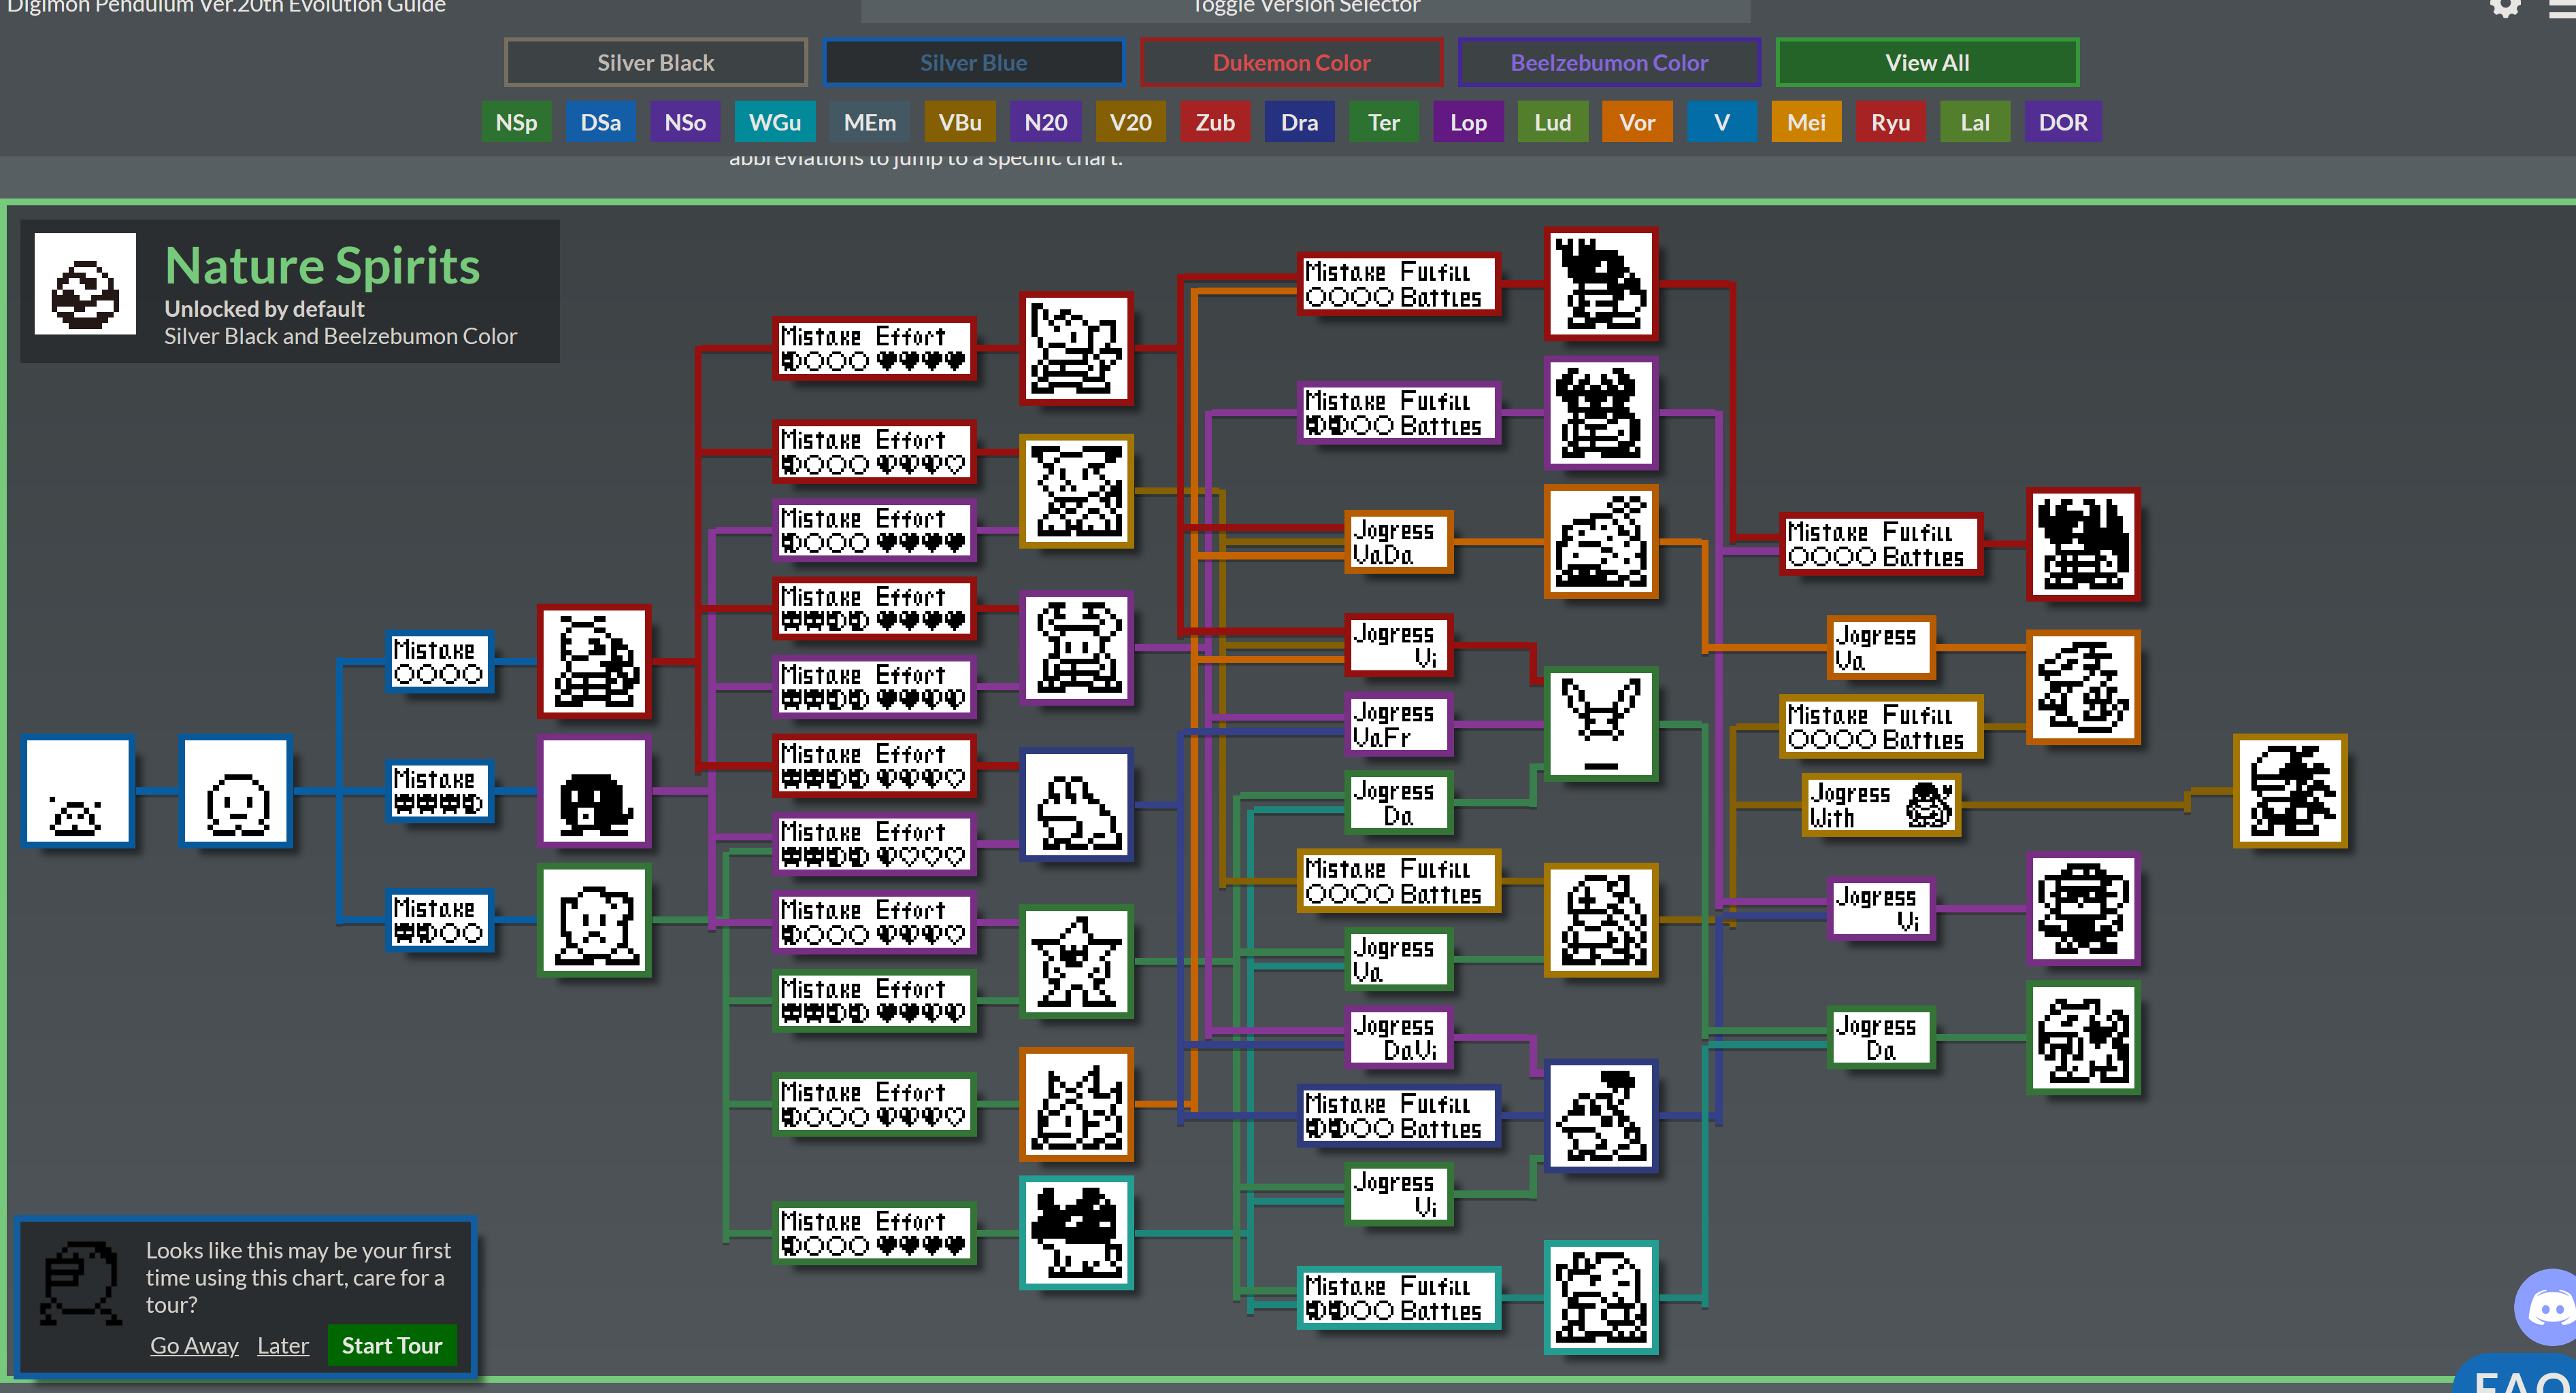Select the teal-bordered ultimate Digimon sprite
The width and height of the screenshot is (2576, 1393).
coord(1601,1297)
